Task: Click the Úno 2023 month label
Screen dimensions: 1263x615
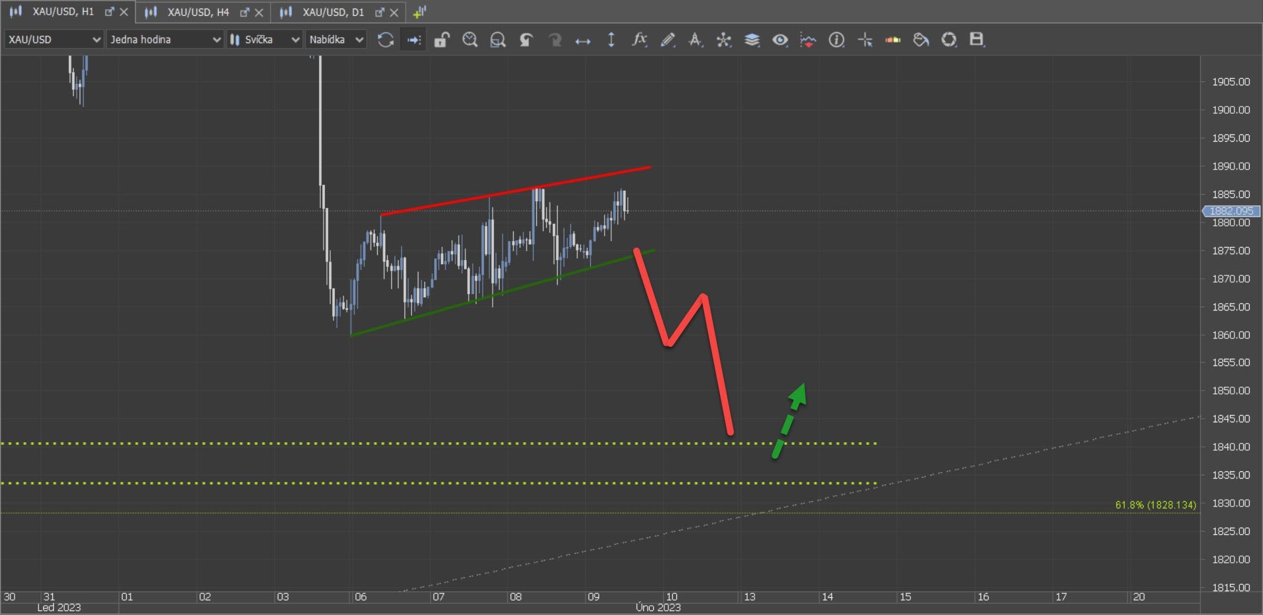Action: coord(658,607)
